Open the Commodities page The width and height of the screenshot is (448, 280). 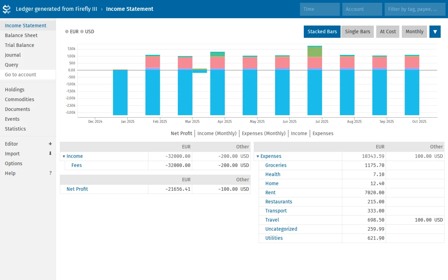pos(28,99)
